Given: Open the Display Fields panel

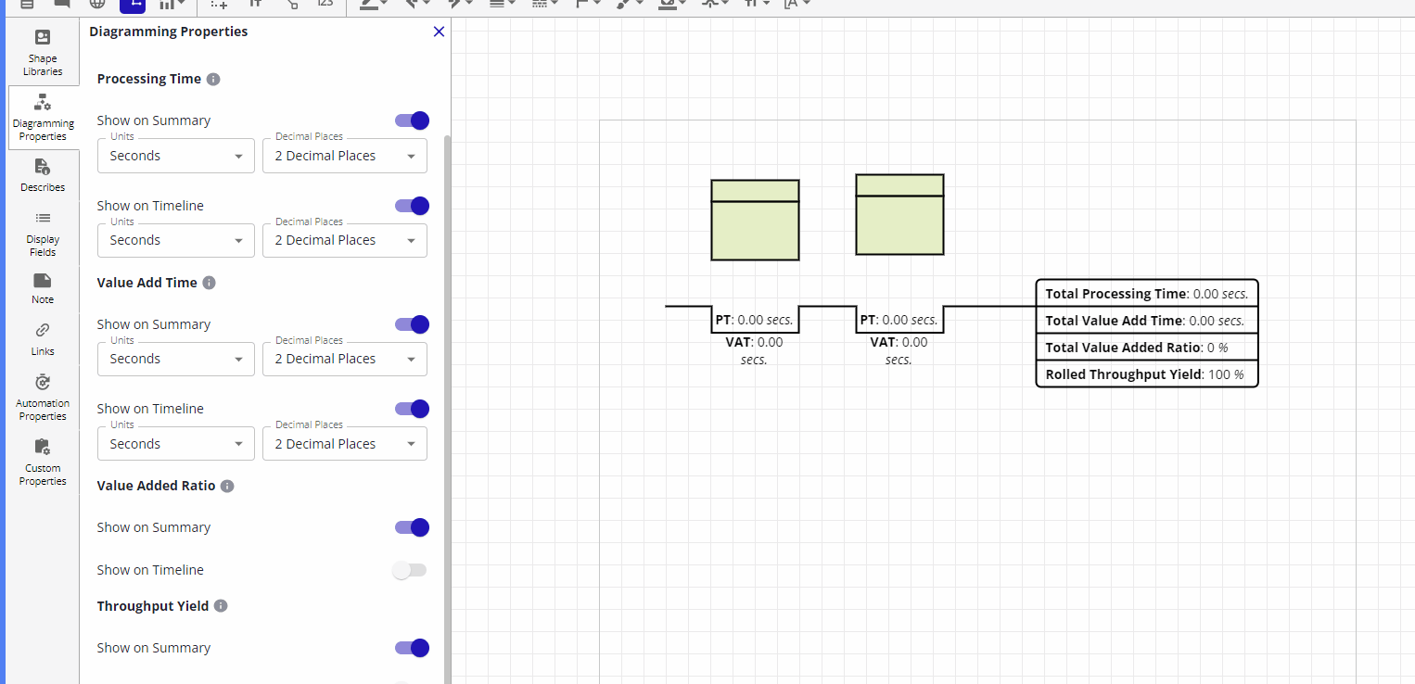Looking at the screenshot, I should point(43,233).
